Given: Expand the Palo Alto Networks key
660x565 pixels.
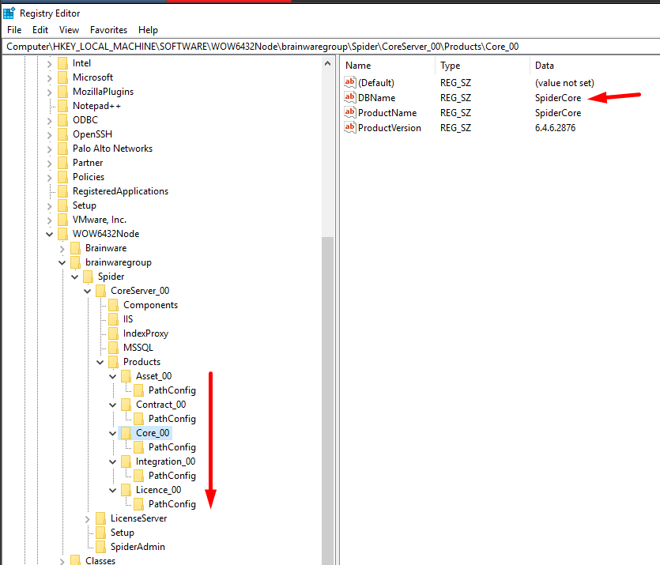Looking at the screenshot, I should pyautogui.click(x=49, y=149).
